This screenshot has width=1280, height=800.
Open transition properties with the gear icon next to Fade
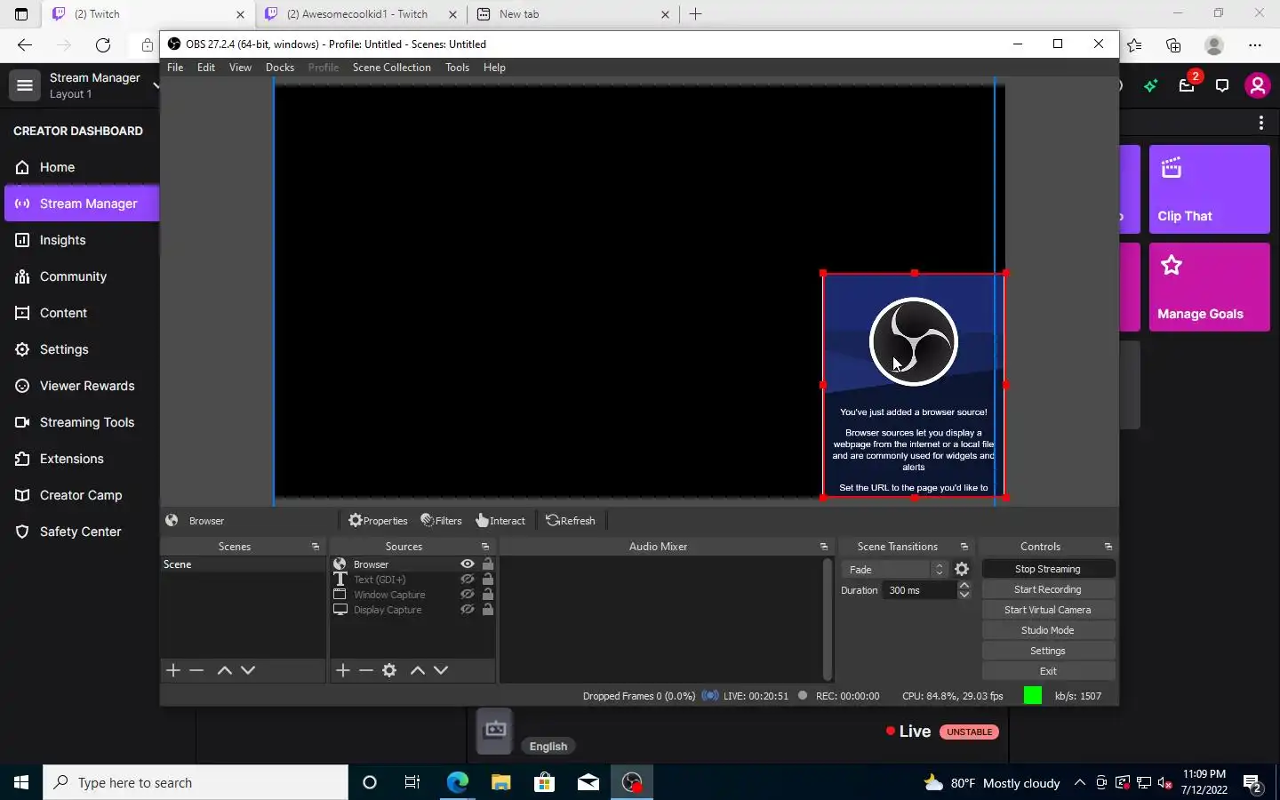click(962, 569)
